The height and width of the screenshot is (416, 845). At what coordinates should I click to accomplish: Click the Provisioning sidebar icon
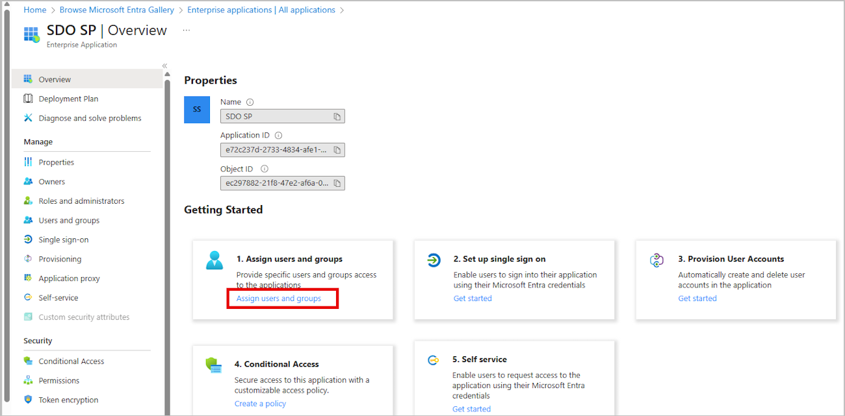(x=28, y=259)
